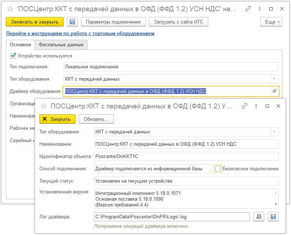Open trade equipment instructions link
The image size is (291, 235).
[x=80, y=33]
